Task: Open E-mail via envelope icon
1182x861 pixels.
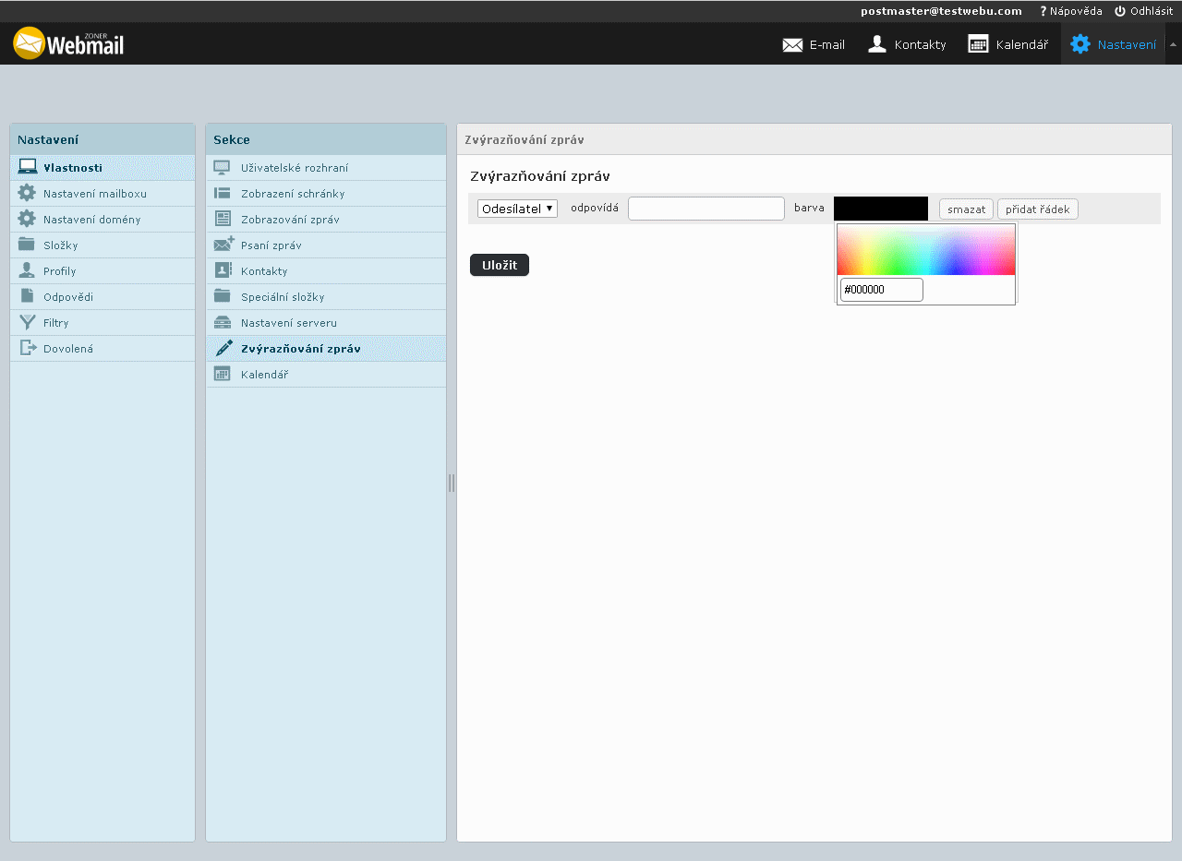Action: coord(792,44)
